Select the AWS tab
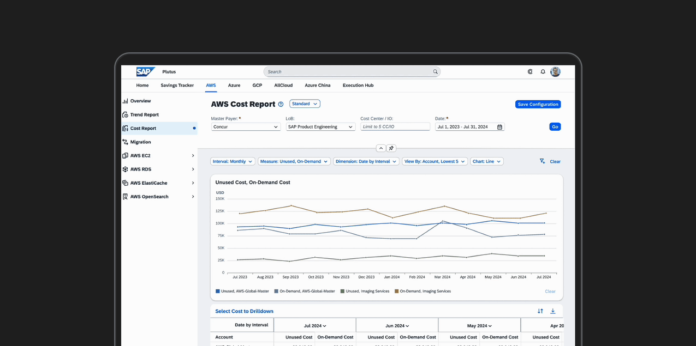This screenshot has height=346, width=696. click(211, 86)
